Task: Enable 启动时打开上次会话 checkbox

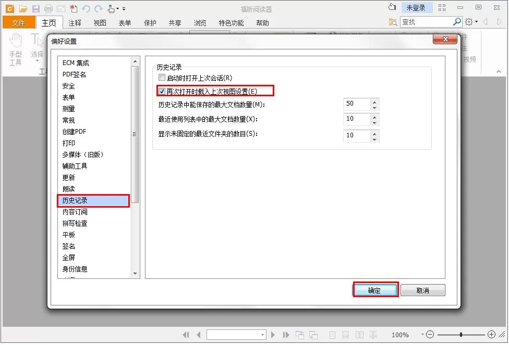Action: pyautogui.click(x=162, y=78)
